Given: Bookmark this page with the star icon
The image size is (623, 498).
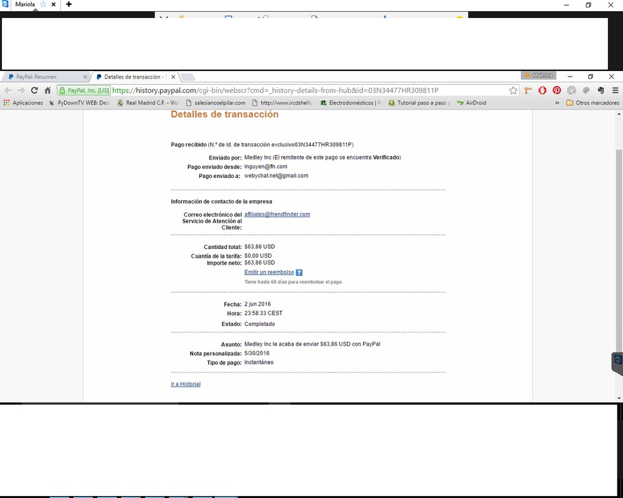Looking at the screenshot, I should tap(513, 90).
